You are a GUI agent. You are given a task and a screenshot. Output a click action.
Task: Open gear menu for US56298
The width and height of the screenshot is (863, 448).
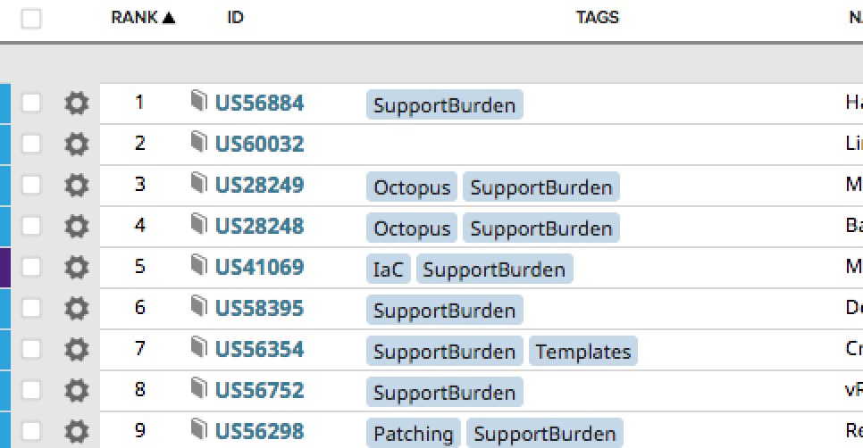click(77, 432)
